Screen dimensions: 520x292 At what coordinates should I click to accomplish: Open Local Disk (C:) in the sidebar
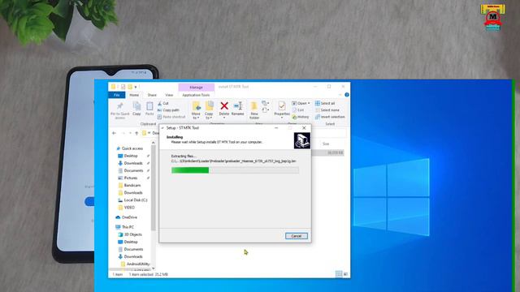pyautogui.click(x=132, y=200)
